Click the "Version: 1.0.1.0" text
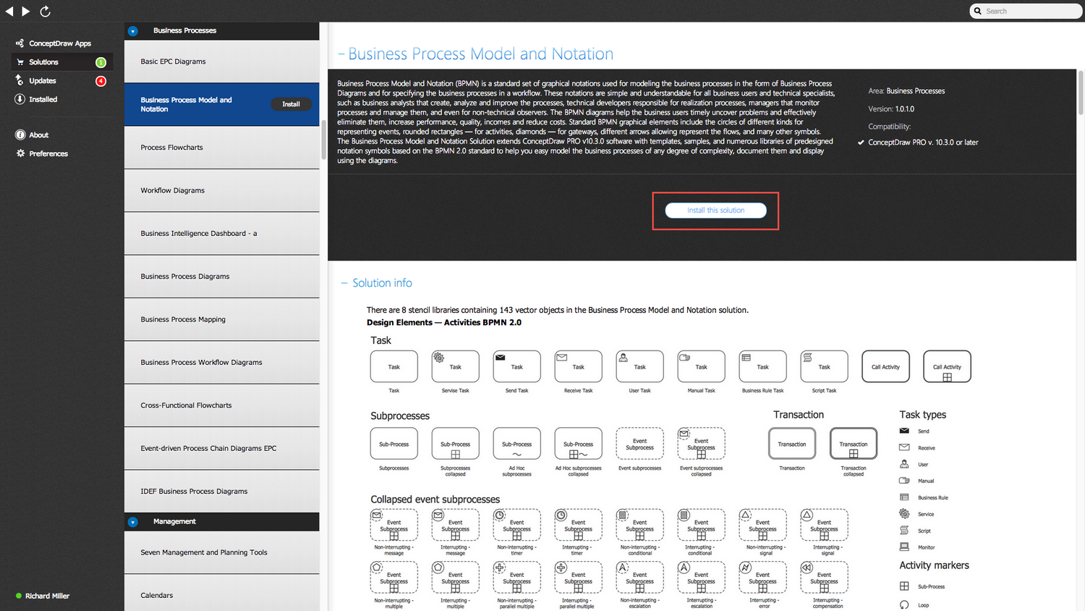Viewport: 1085px width, 611px height. point(891,109)
